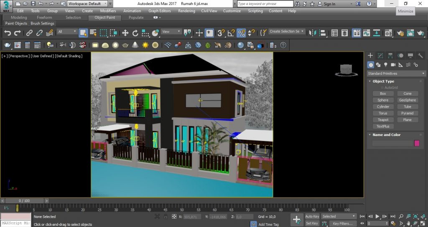Select the Cameras category icon
This screenshot has height=227, width=428.
pyautogui.click(x=393, y=65)
